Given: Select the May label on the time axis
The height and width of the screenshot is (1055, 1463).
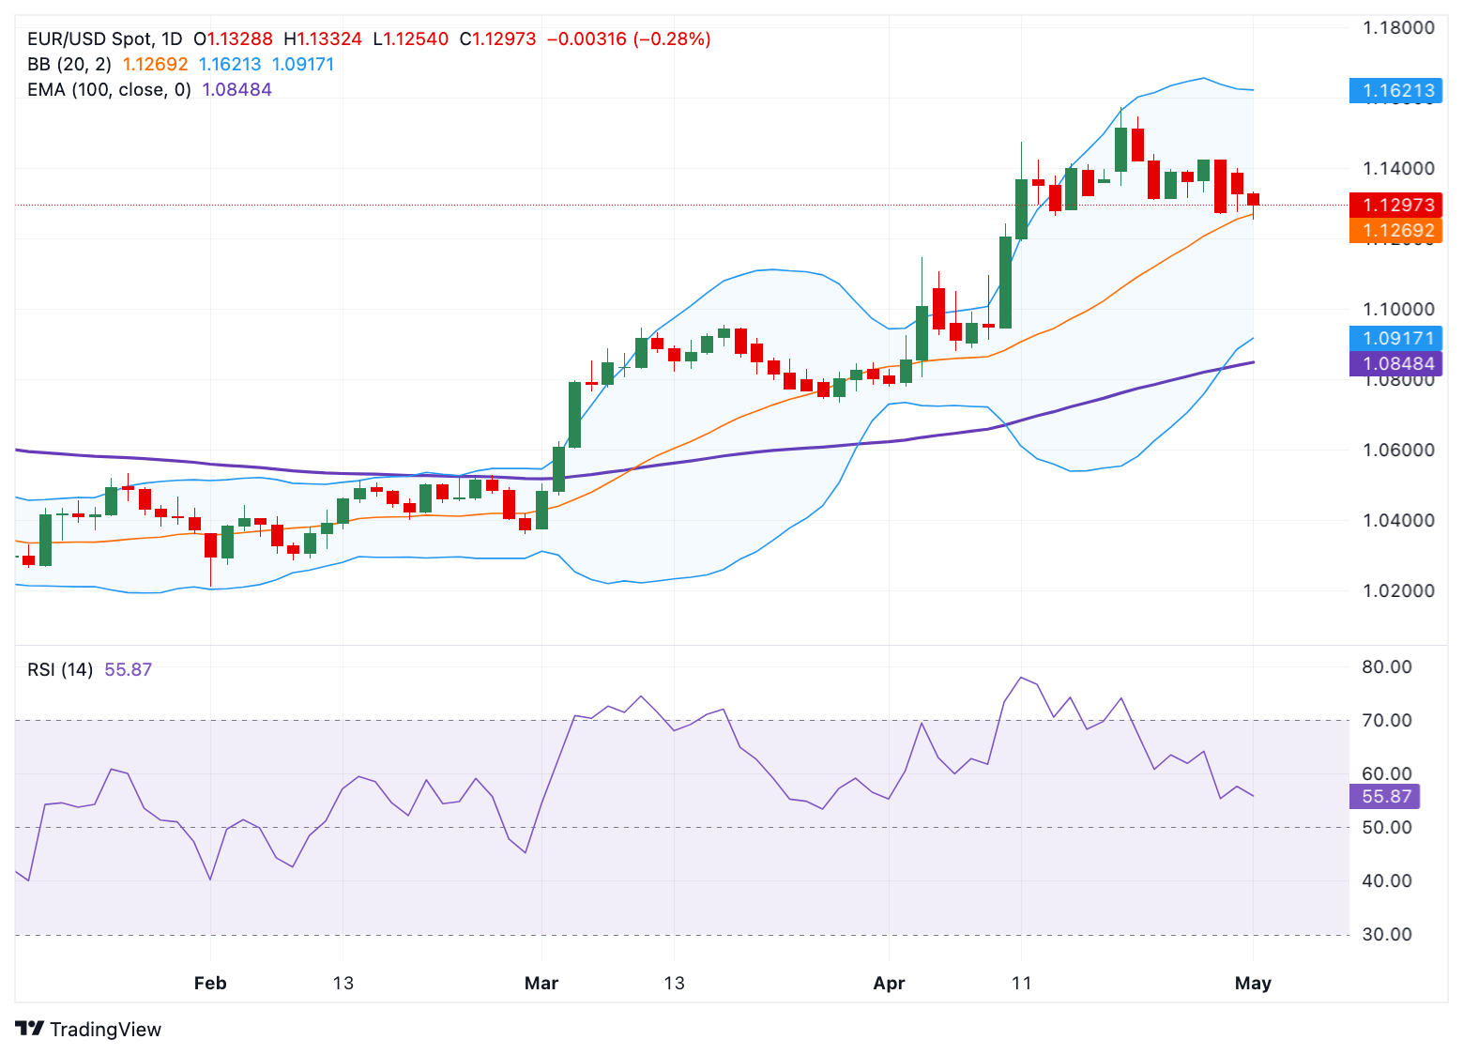Looking at the screenshot, I should 1253,983.
